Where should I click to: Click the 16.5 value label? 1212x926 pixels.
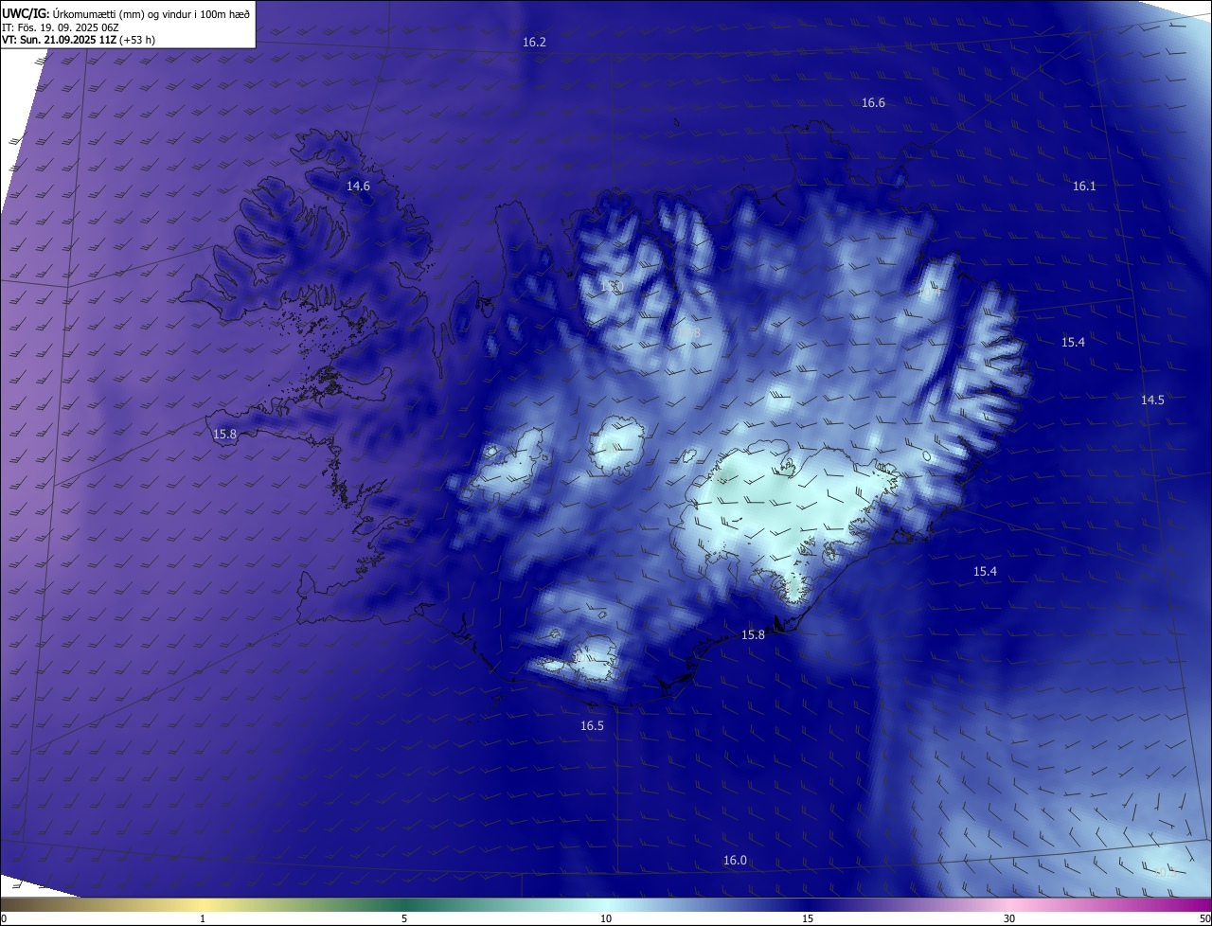tap(592, 726)
